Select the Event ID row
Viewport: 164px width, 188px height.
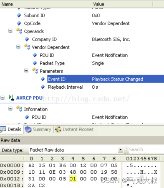(106, 79)
